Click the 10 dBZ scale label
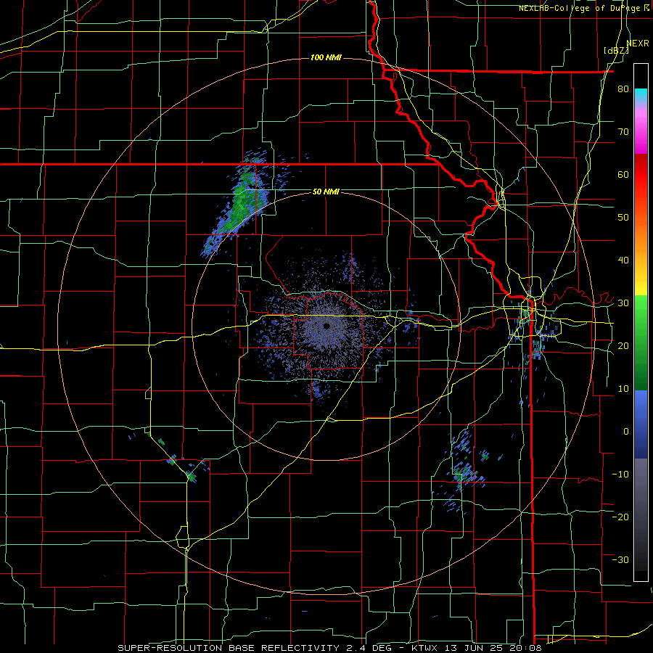Screen dimensions: 653x653 click(x=623, y=389)
